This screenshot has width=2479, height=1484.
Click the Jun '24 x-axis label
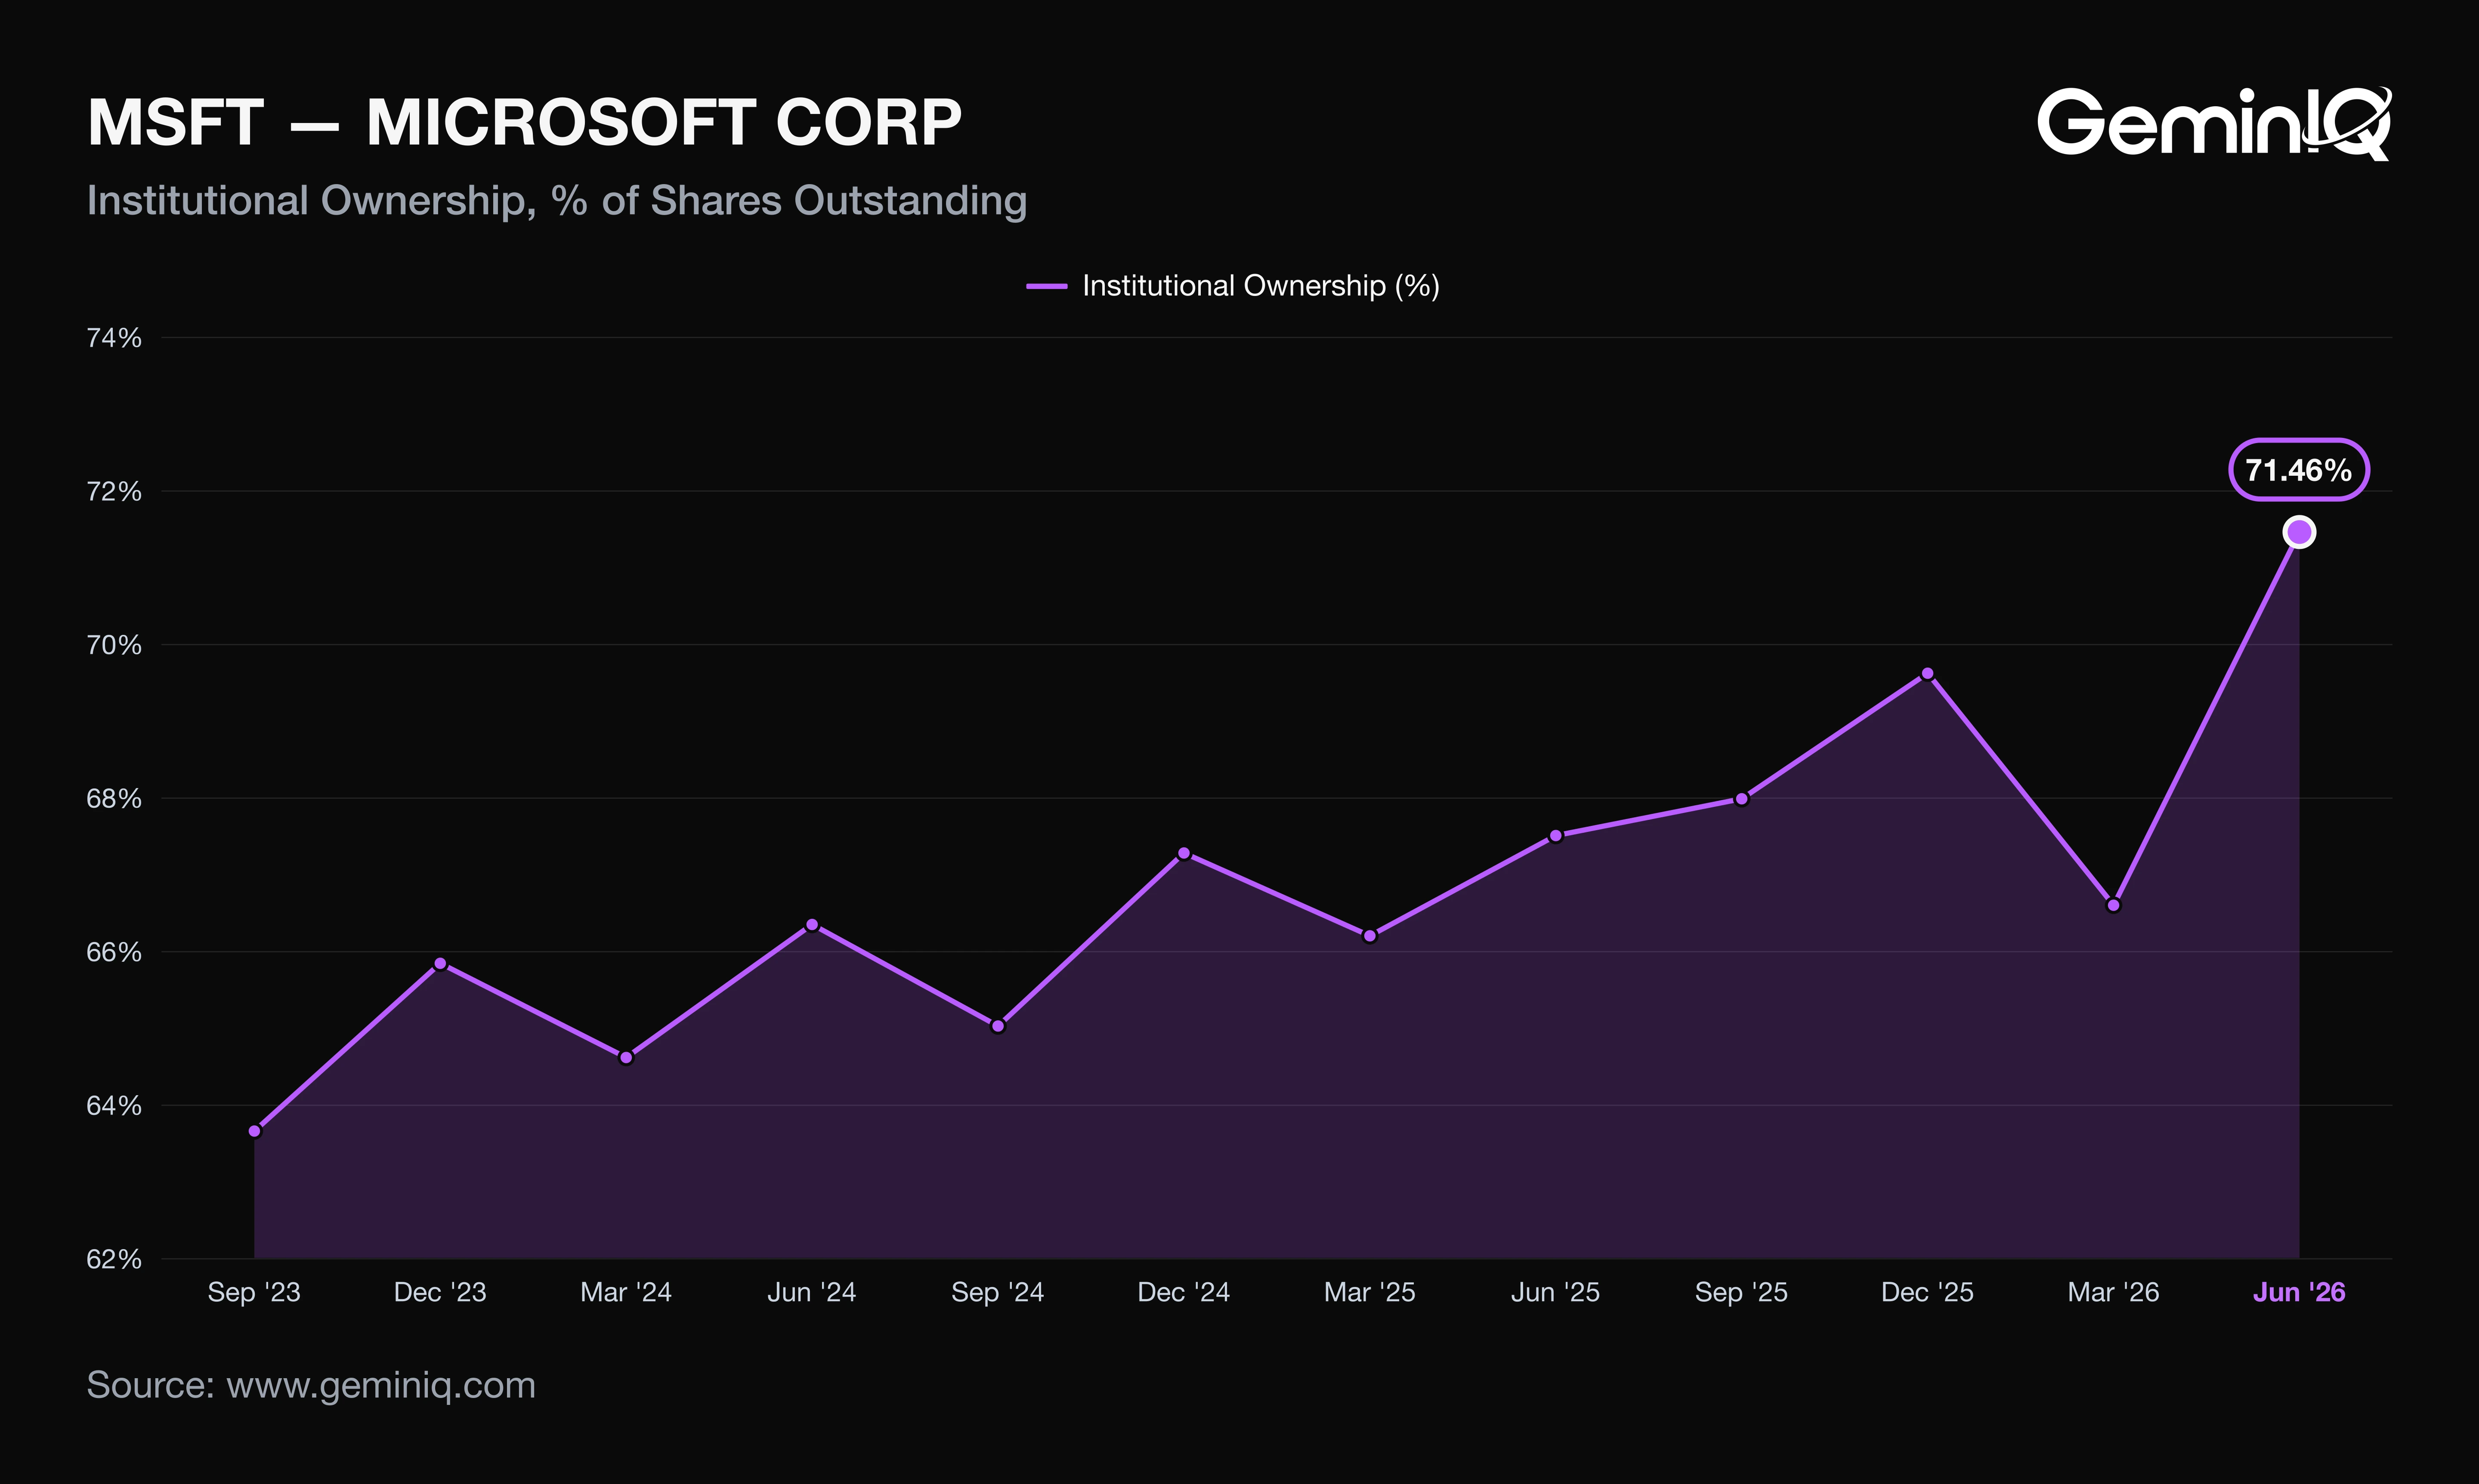pyautogui.click(x=812, y=1293)
